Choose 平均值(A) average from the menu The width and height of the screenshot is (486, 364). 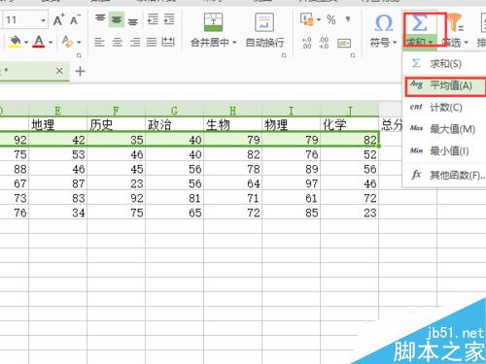(x=445, y=85)
